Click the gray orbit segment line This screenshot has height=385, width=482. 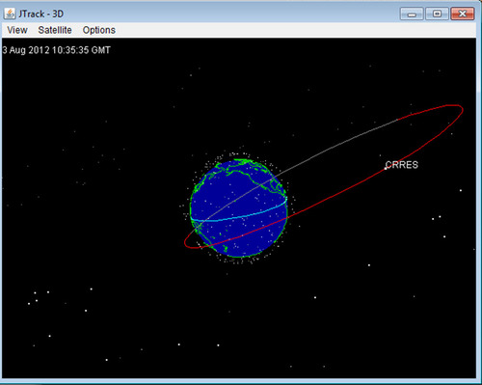[x=321, y=153]
